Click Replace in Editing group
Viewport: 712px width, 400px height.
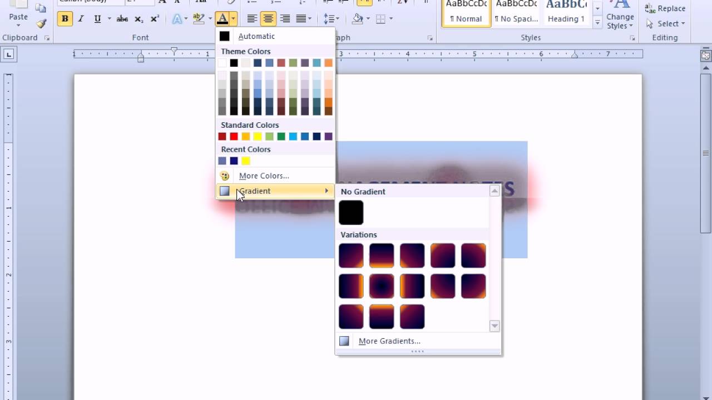665,8
